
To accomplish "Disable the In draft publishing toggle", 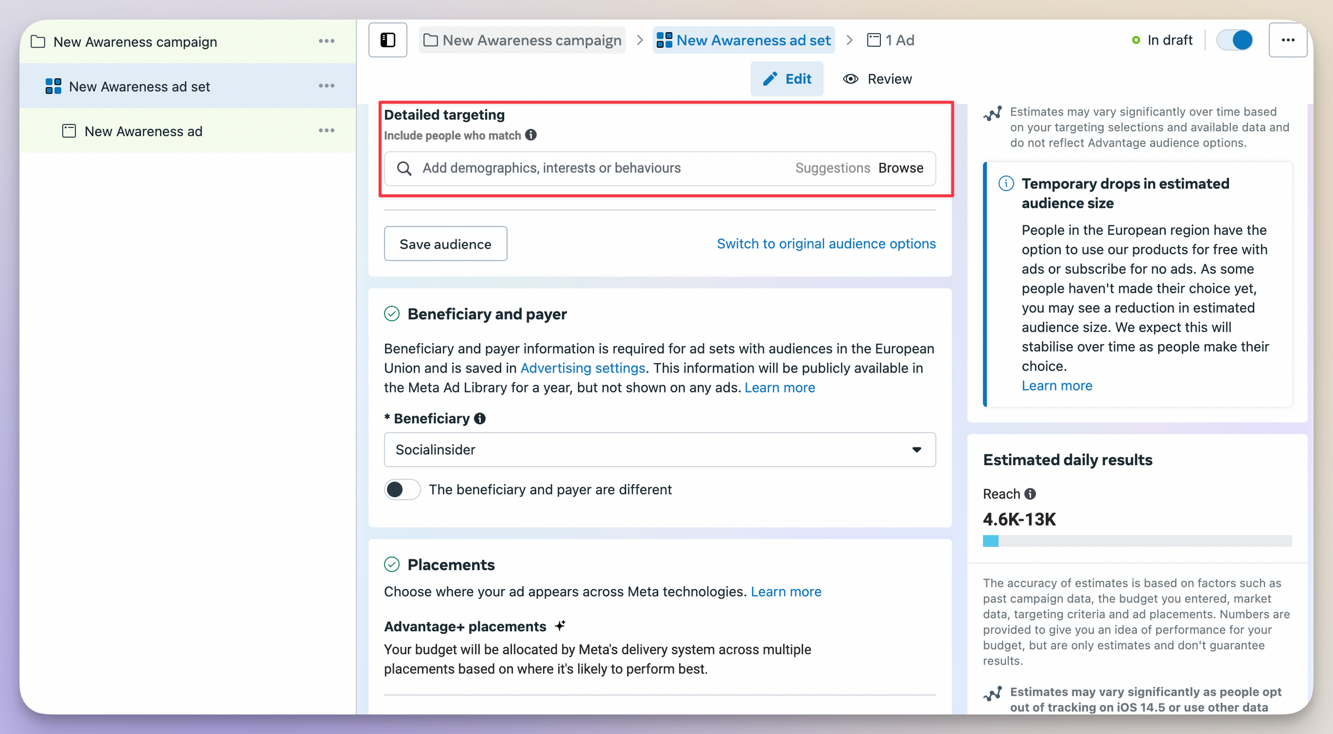I will coord(1234,39).
